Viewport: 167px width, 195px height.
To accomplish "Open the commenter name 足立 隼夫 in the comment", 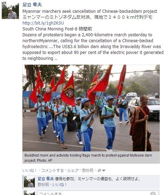I will [x=46, y=179].
